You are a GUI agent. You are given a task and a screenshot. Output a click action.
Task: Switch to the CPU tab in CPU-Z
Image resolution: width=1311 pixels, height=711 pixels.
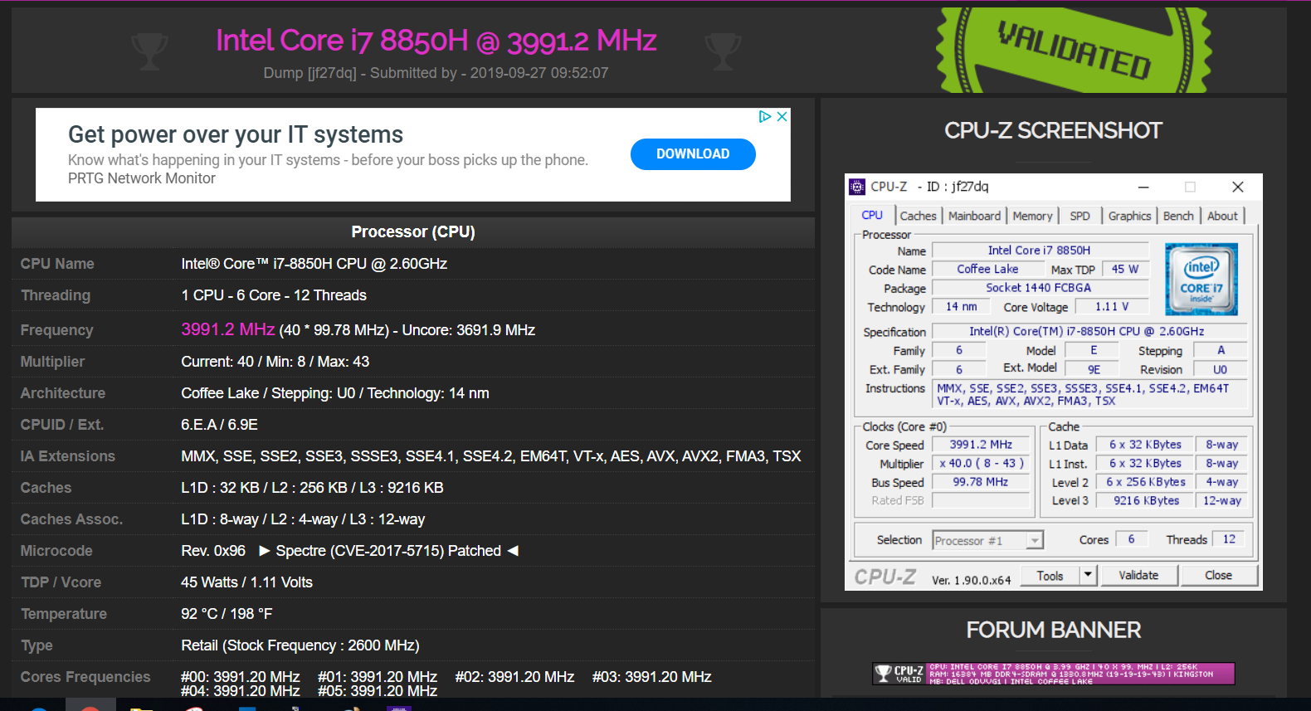[x=872, y=216]
